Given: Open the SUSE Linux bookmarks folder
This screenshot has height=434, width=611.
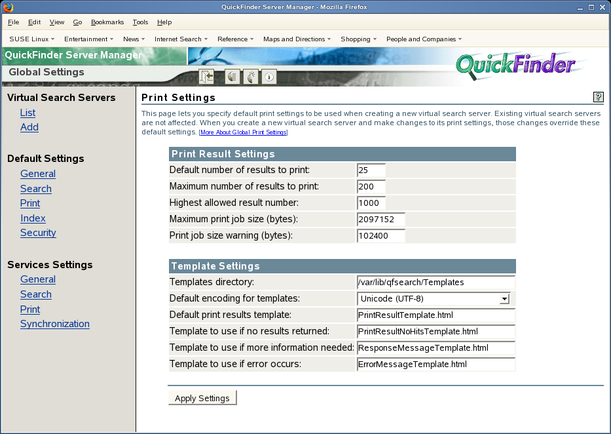Looking at the screenshot, I should pyautogui.click(x=32, y=39).
